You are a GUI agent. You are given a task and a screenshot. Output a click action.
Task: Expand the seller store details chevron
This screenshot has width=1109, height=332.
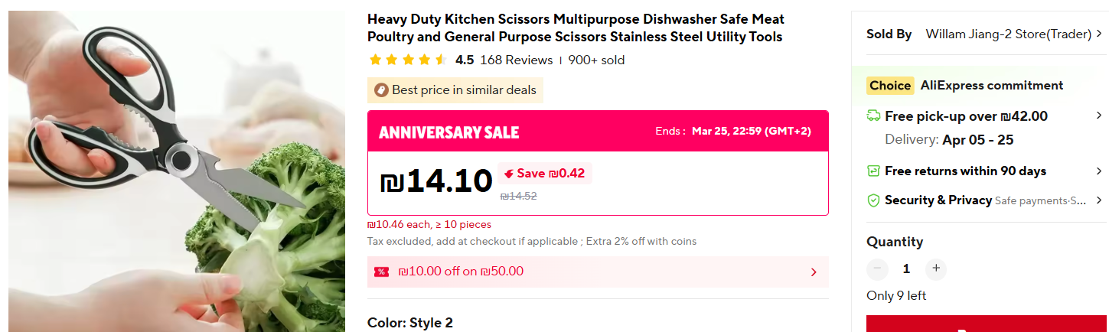pos(1099,34)
